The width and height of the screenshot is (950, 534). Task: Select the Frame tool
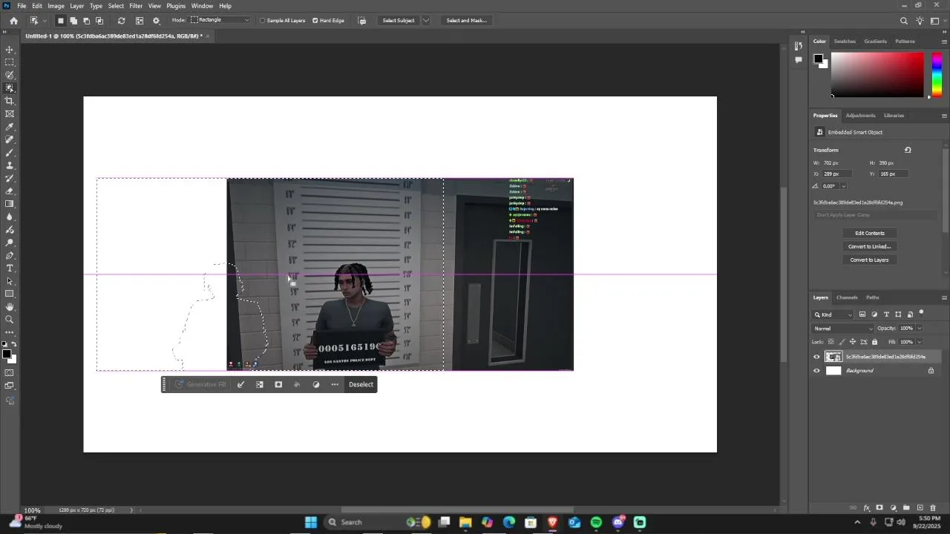point(10,113)
